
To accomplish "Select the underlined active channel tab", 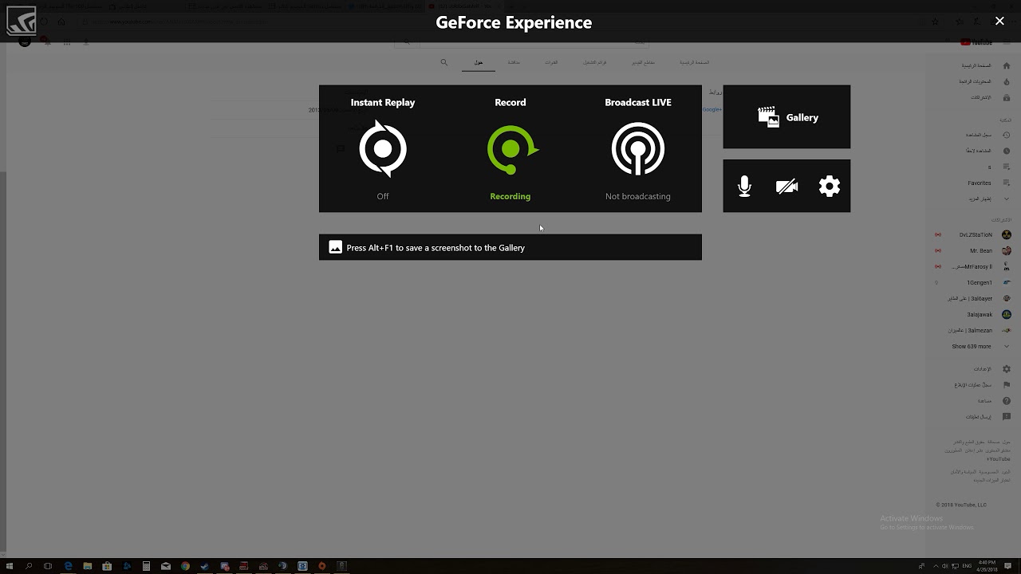I will pos(479,62).
